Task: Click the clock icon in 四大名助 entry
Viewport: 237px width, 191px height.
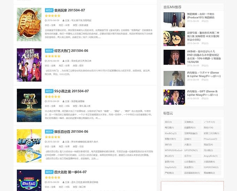Action: [x=46, y=182]
